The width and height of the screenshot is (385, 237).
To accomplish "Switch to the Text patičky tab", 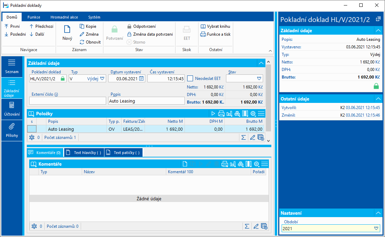I will click(124, 152).
